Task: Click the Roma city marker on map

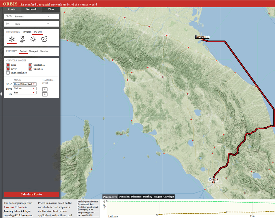Action: coord(213,182)
